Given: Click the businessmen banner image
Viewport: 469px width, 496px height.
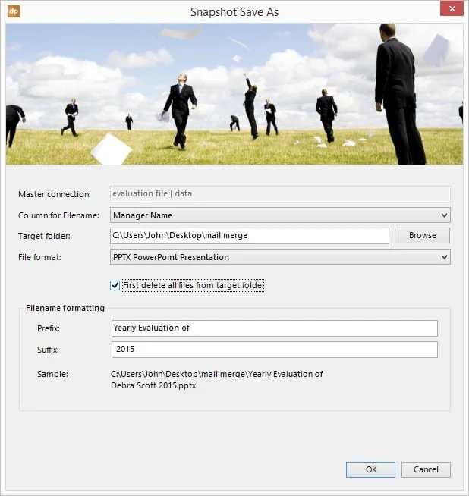Looking at the screenshot, I should click(x=234, y=94).
